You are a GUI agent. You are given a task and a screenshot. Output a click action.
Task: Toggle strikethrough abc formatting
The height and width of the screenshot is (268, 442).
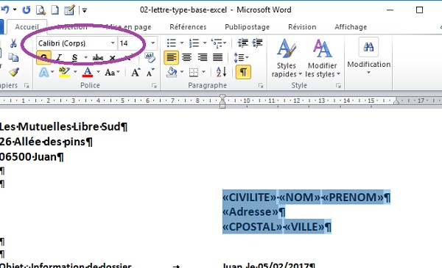pyautogui.click(x=98, y=57)
